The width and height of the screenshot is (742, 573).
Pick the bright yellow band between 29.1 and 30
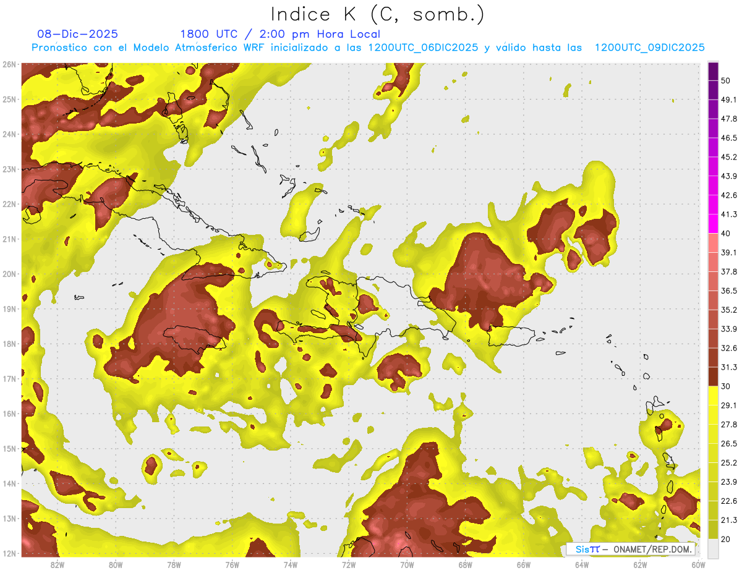pyautogui.click(x=713, y=396)
